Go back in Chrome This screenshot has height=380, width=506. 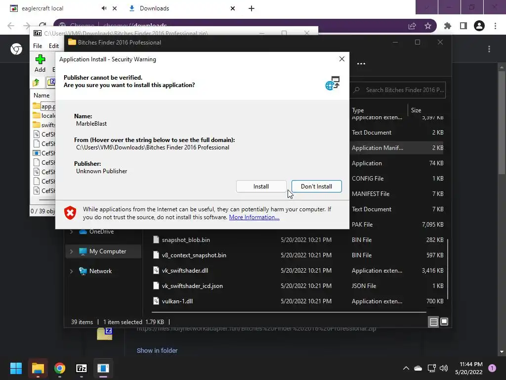[11, 26]
